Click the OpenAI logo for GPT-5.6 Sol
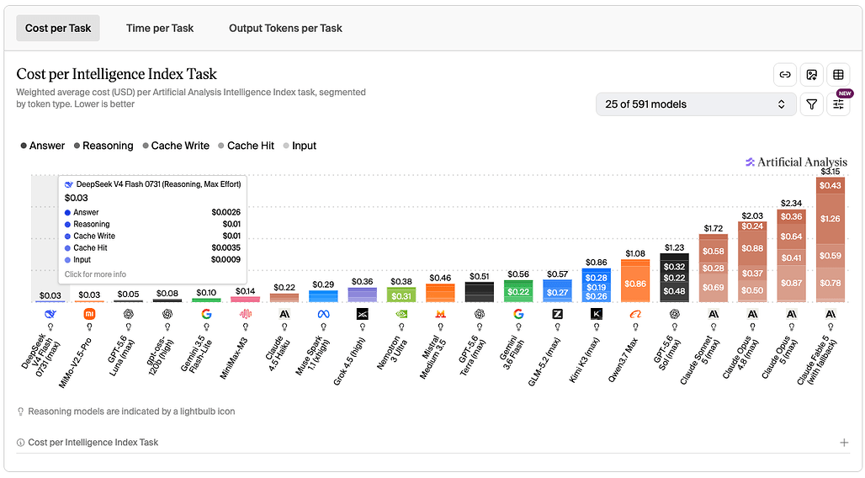 (x=674, y=314)
